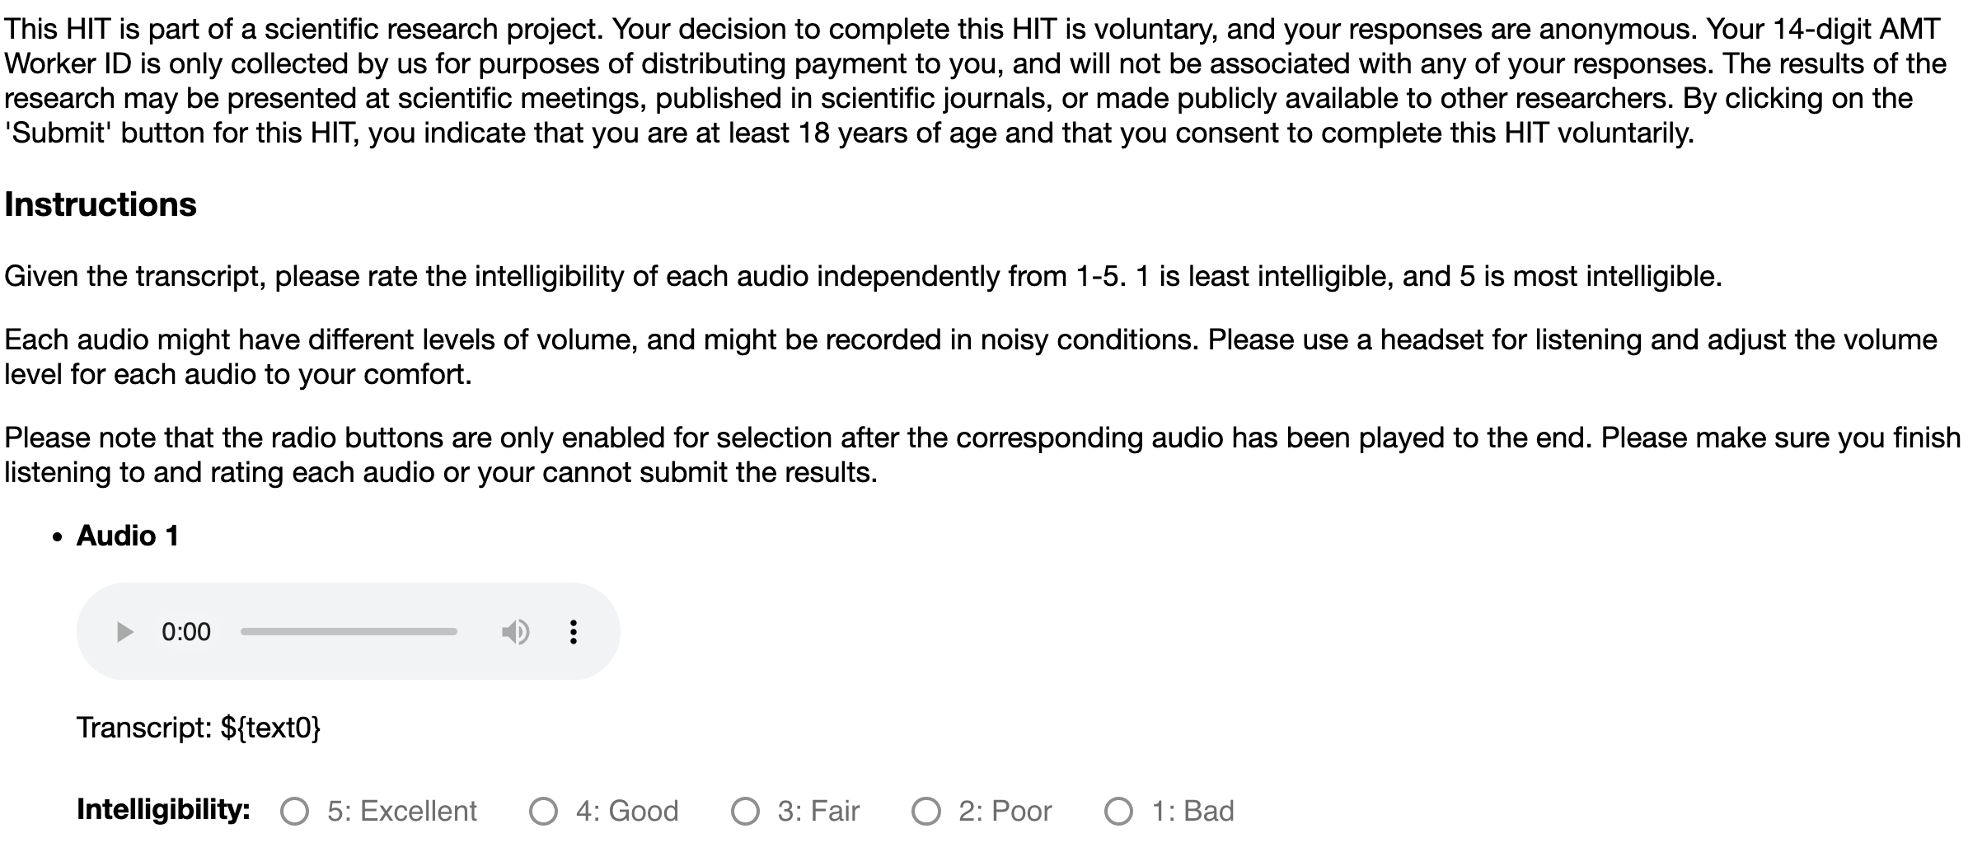Choose the "2: Poor" radio button
Screen dimensions: 1968x852
point(925,812)
